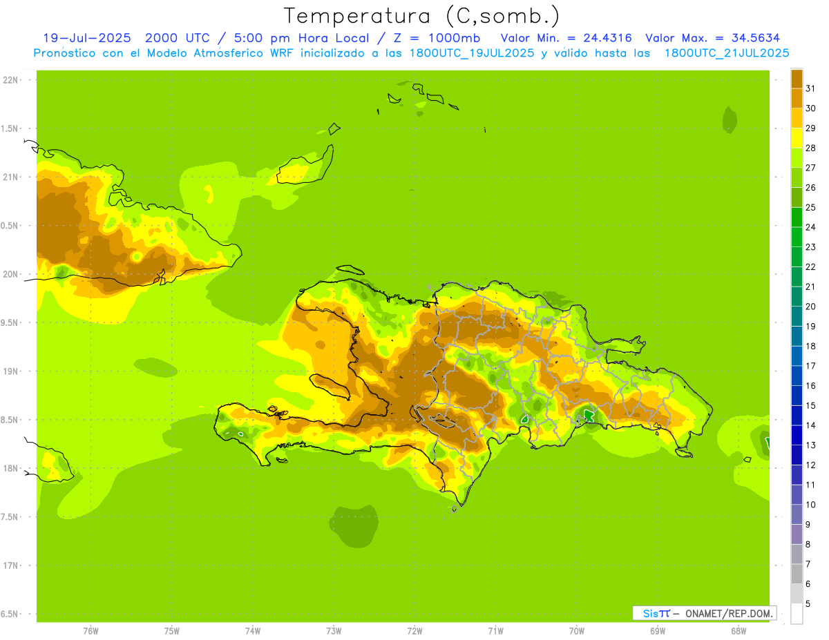Select the teal swatch between 19 and 20

(797, 316)
